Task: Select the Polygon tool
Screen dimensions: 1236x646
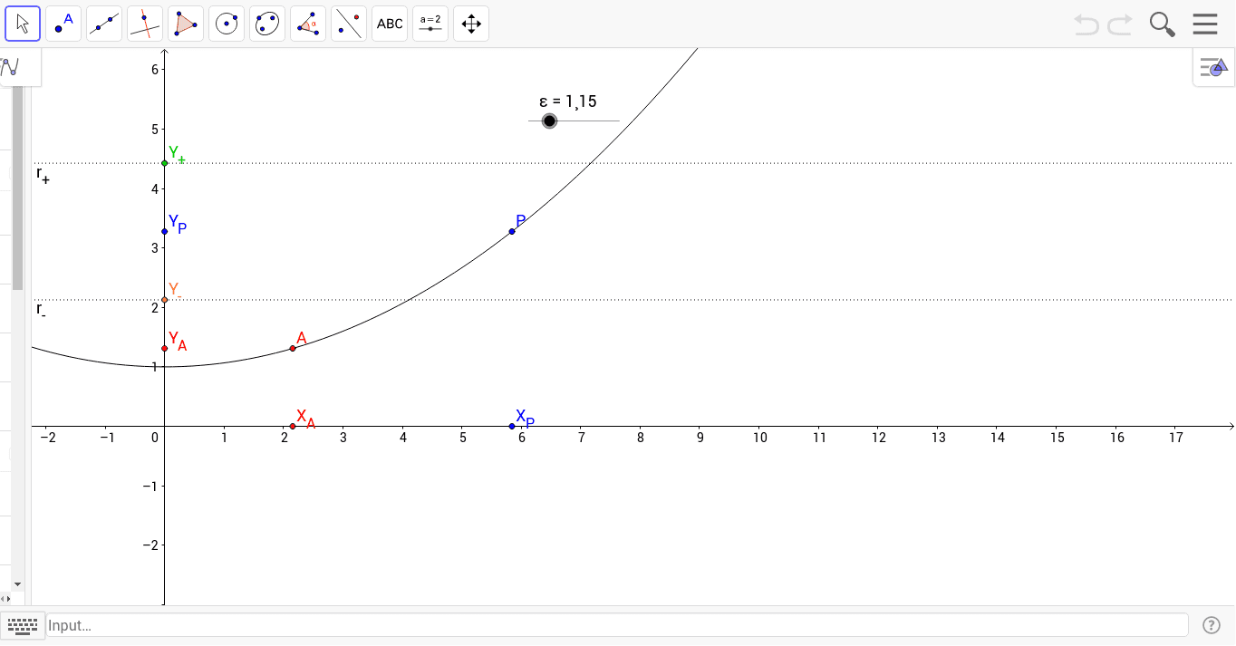Action: 186,24
